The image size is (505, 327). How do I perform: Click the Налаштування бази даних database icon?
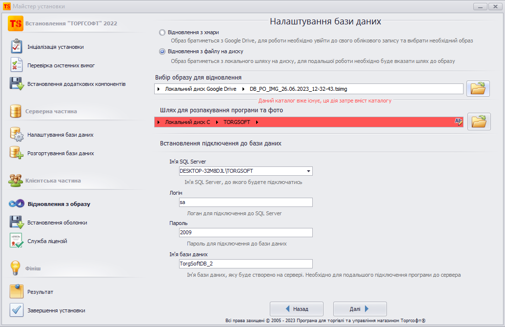17,134
